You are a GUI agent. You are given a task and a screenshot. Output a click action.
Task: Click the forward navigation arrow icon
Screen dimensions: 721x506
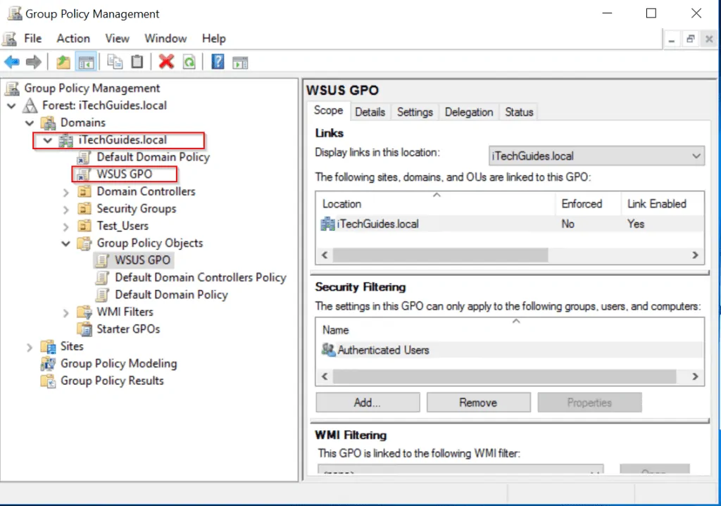(x=32, y=62)
